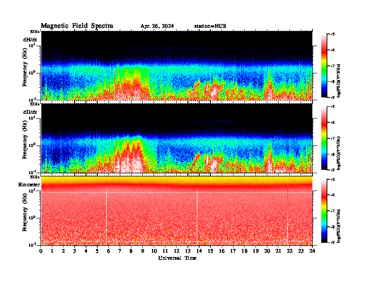Click the dH/dt panel label
Screen dimensions: 372x288
(30, 40)
